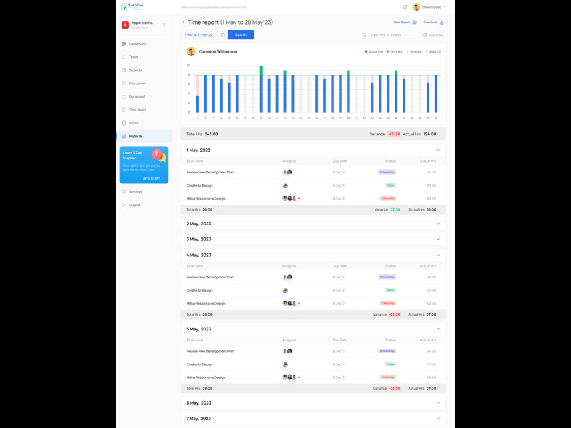This screenshot has width=571, height=428.
Task: Click Save Report link
Action: coord(401,22)
